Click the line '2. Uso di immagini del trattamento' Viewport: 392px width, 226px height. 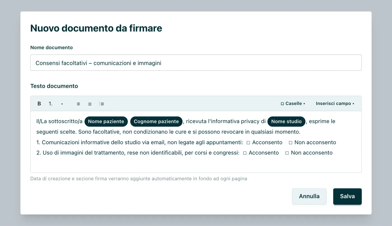pos(138,153)
